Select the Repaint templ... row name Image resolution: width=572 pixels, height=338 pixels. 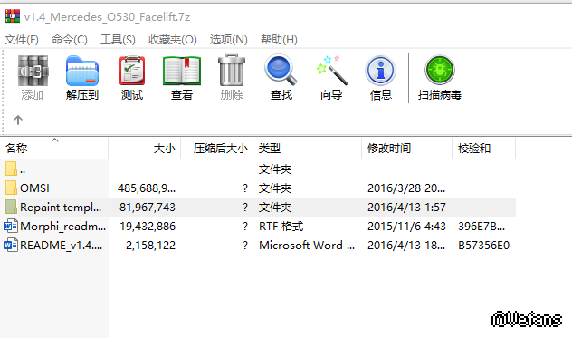[x=61, y=208]
